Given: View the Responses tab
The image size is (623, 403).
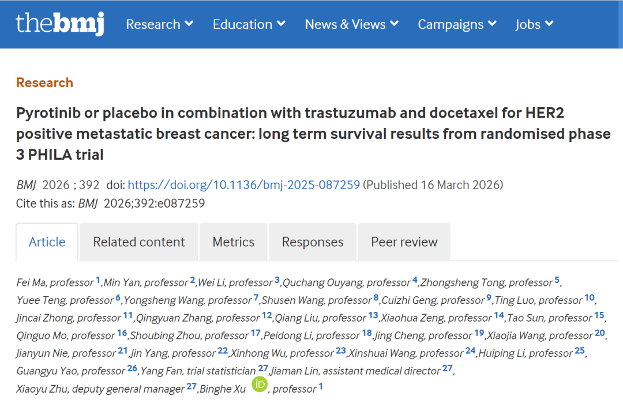Looking at the screenshot, I should 313,242.
